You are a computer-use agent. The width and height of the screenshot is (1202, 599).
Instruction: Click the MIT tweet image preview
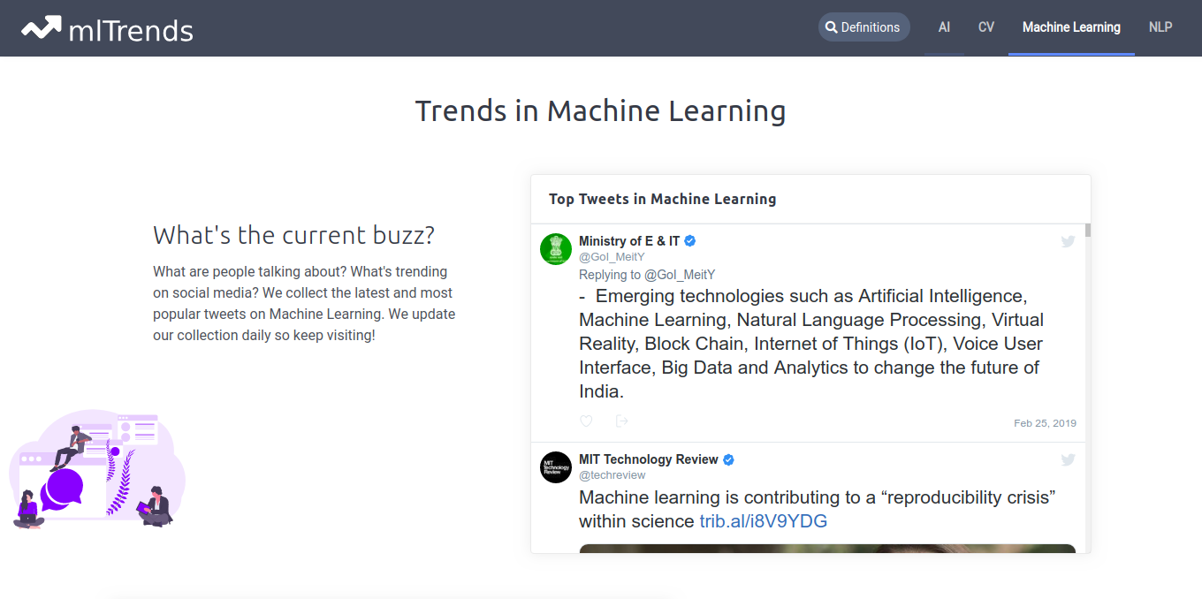(x=827, y=549)
